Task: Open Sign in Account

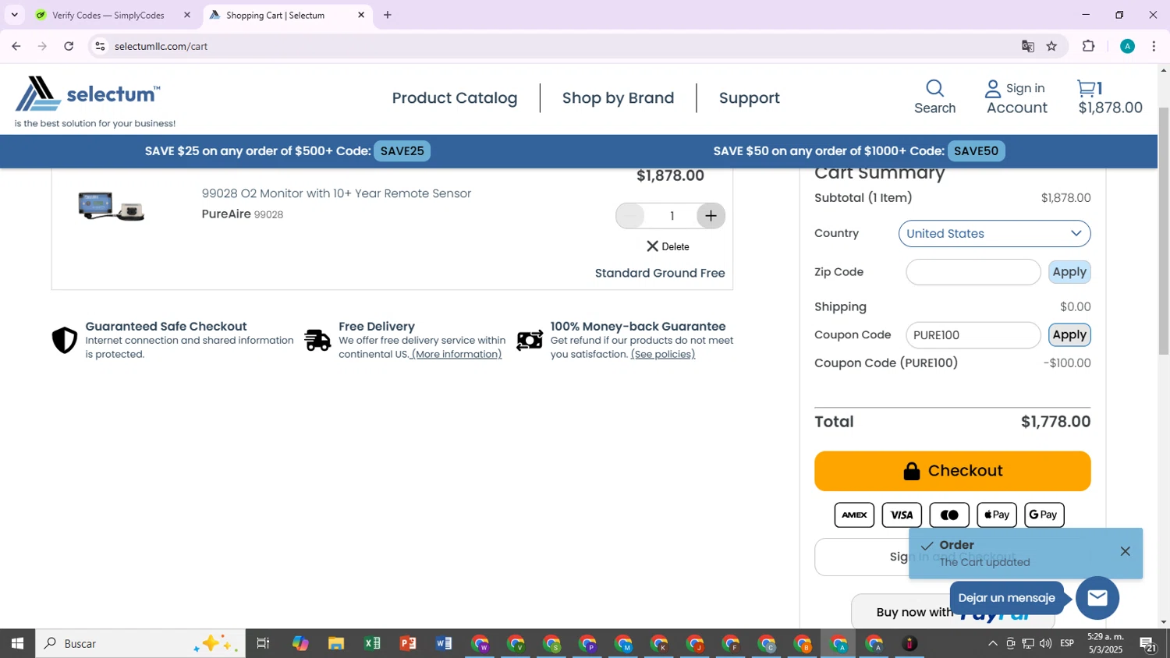Action: click(x=1016, y=97)
